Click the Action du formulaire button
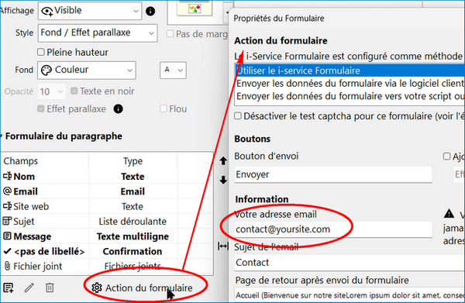465x303 pixels. point(143,288)
